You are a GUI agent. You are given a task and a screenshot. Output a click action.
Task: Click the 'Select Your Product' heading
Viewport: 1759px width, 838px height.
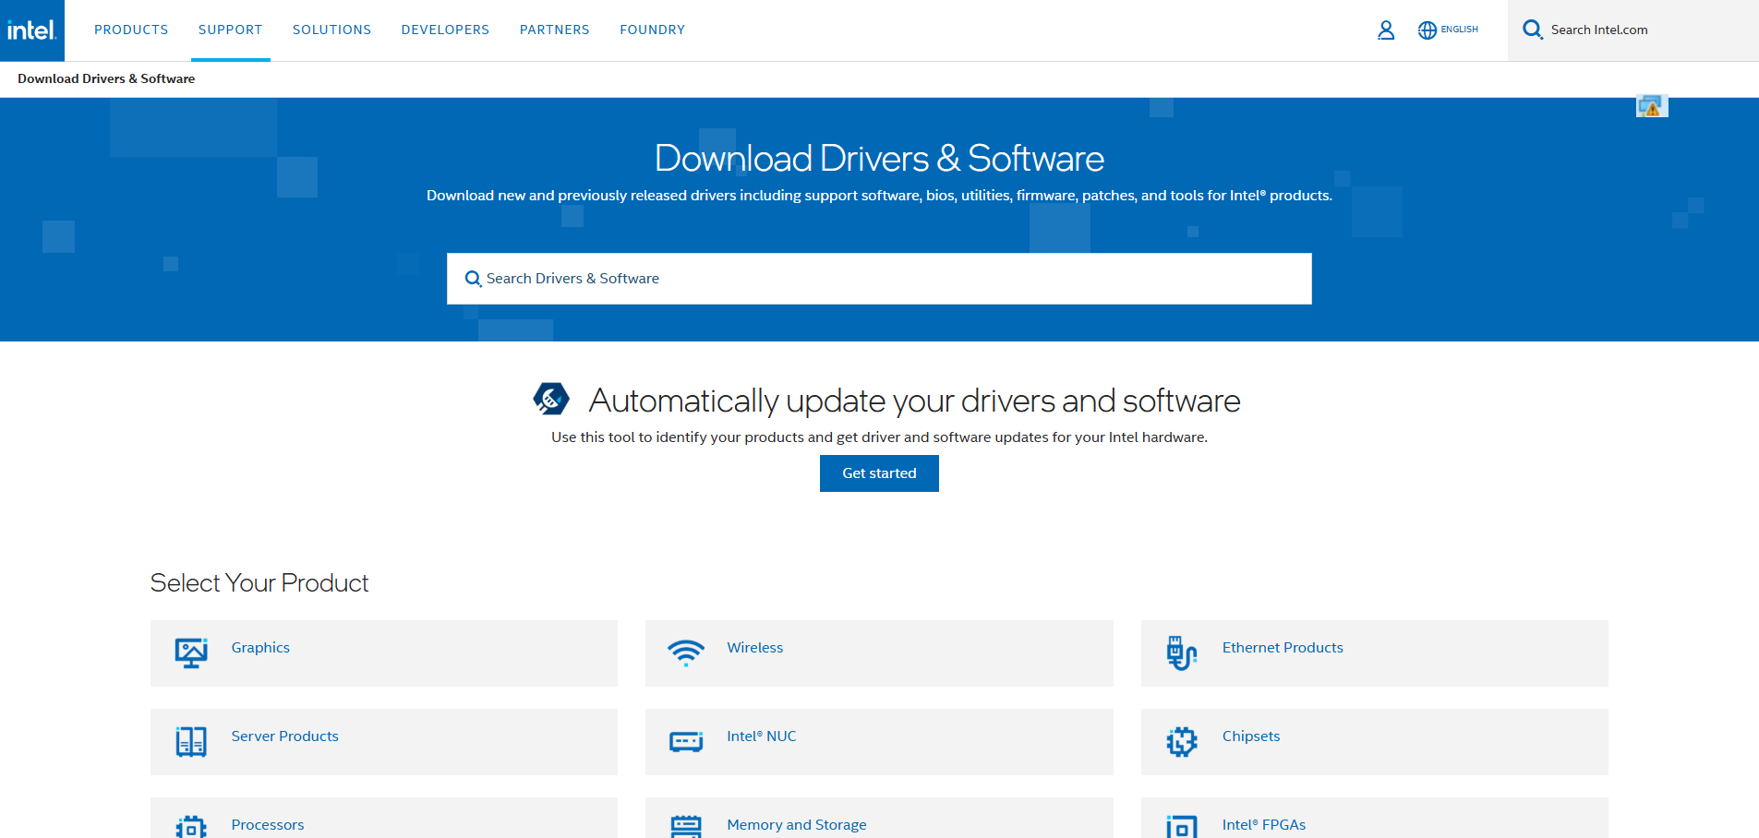pos(259,582)
